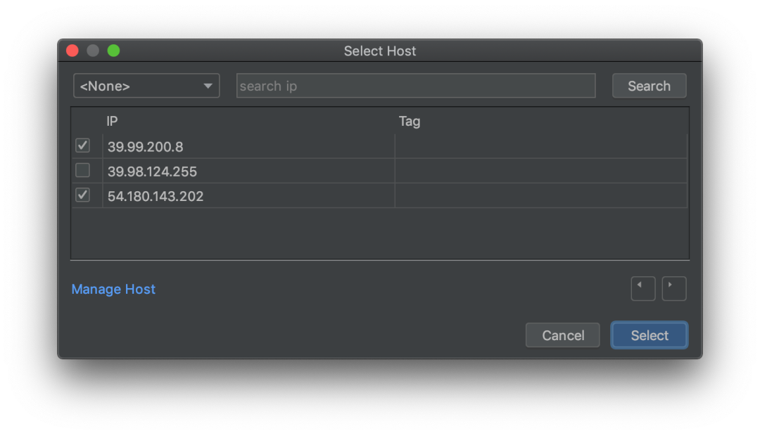Viewport: 760px width, 435px height.
Task: Check the 39.98.124.255 host checkbox
Action: [x=82, y=170]
